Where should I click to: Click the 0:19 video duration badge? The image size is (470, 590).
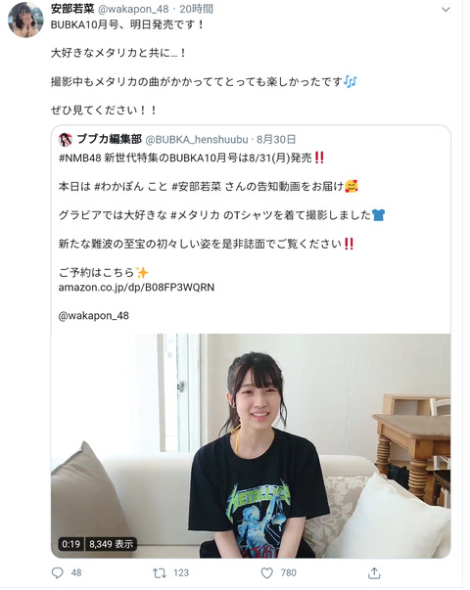pyautogui.click(x=71, y=544)
